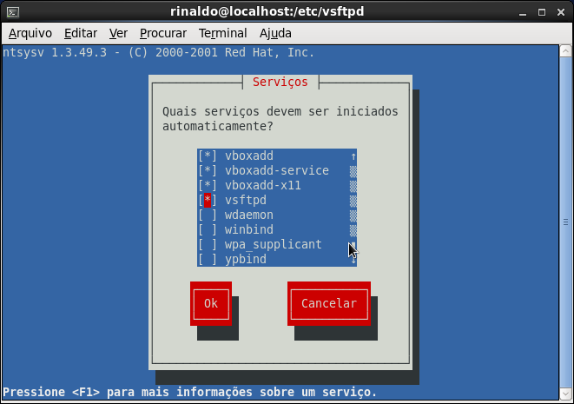Enable the wdaemon service checkbox
The height and width of the screenshot is (404, 574).
tap(208, 215)
